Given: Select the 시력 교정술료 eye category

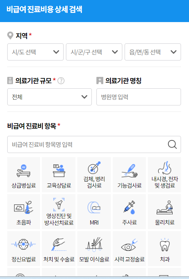Looking at the screenshot, I should pyautogui.click(x=129, y=249).
